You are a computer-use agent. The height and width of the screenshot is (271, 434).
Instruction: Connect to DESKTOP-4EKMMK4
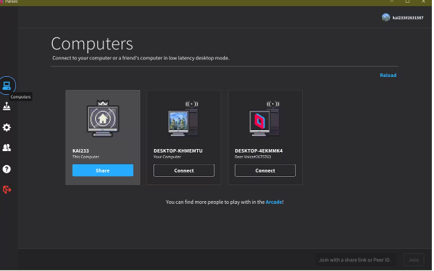265,171
